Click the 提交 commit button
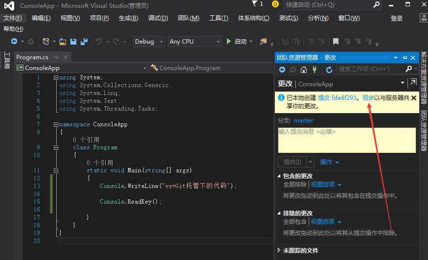 (x=293, y=162)
